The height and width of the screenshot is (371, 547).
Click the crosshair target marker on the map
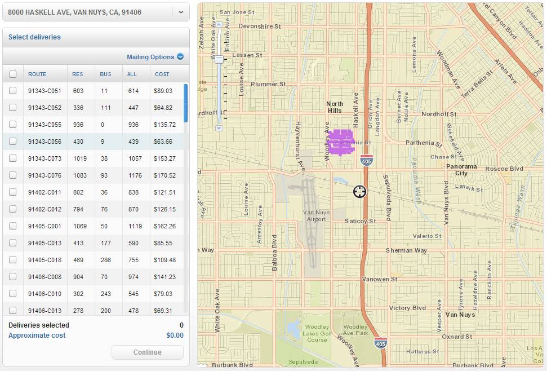tap(360, 192)
